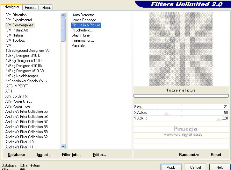Cancel the filter dialog
The height and width of the screenshot is (170, 231).
[x=196, y=167]
